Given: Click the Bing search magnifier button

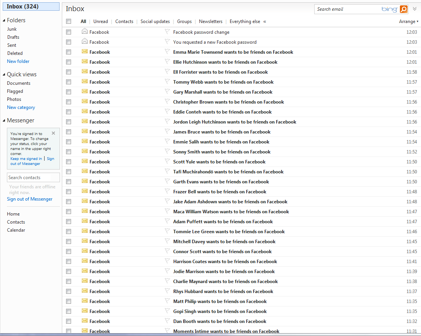Looking at the screenshot, I should [x=403, y=9].
